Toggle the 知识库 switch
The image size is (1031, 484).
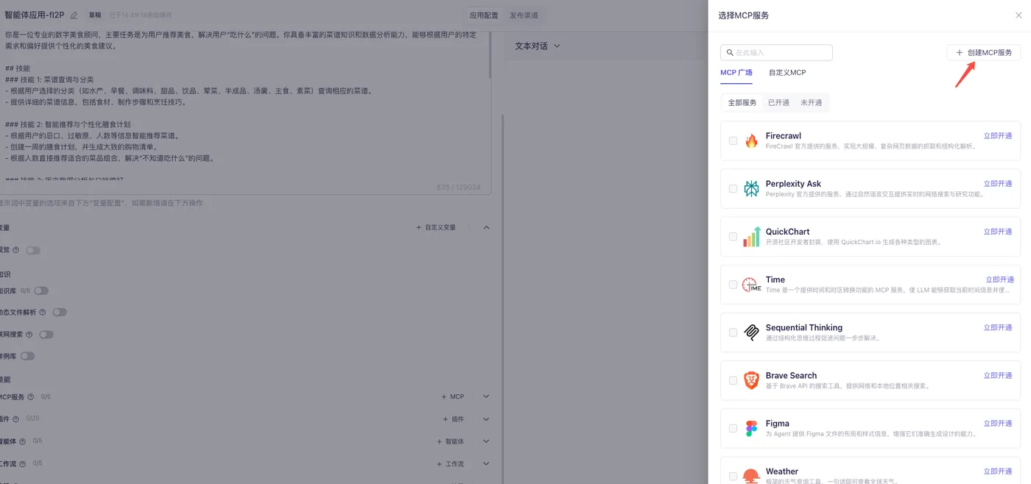[x=41, y=291]
